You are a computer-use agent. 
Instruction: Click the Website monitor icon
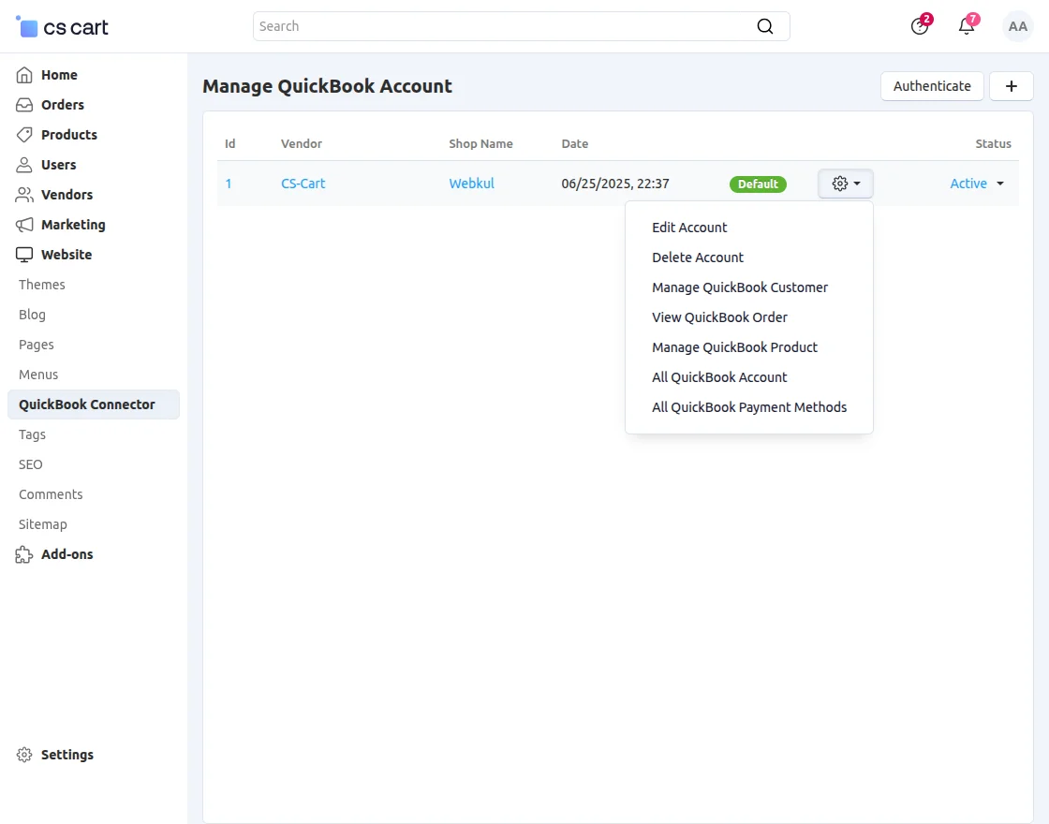pyautogui.click(x=23, y=254)
